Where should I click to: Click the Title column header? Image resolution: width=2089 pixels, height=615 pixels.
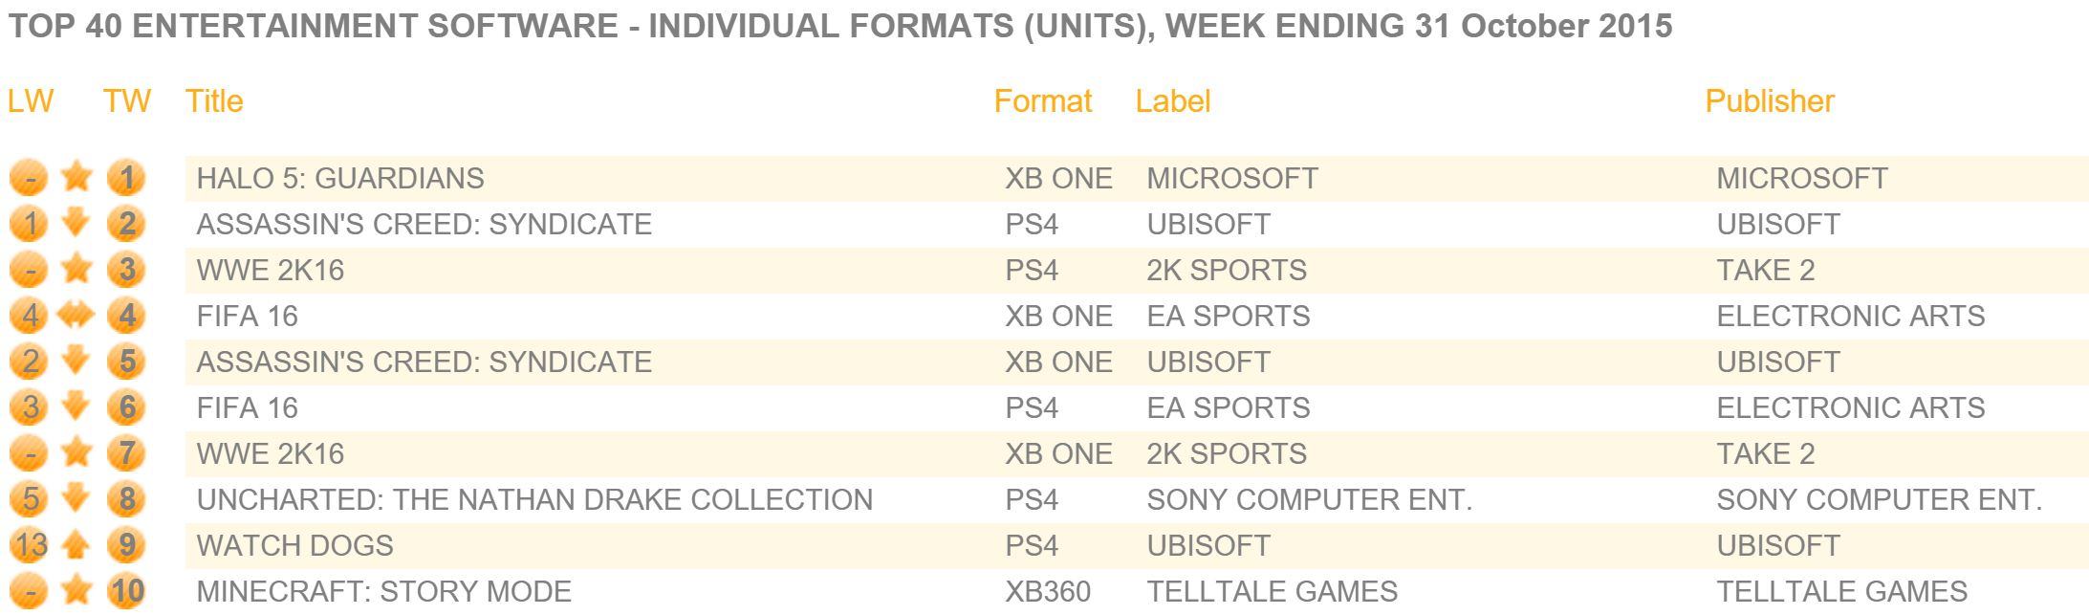214,100
